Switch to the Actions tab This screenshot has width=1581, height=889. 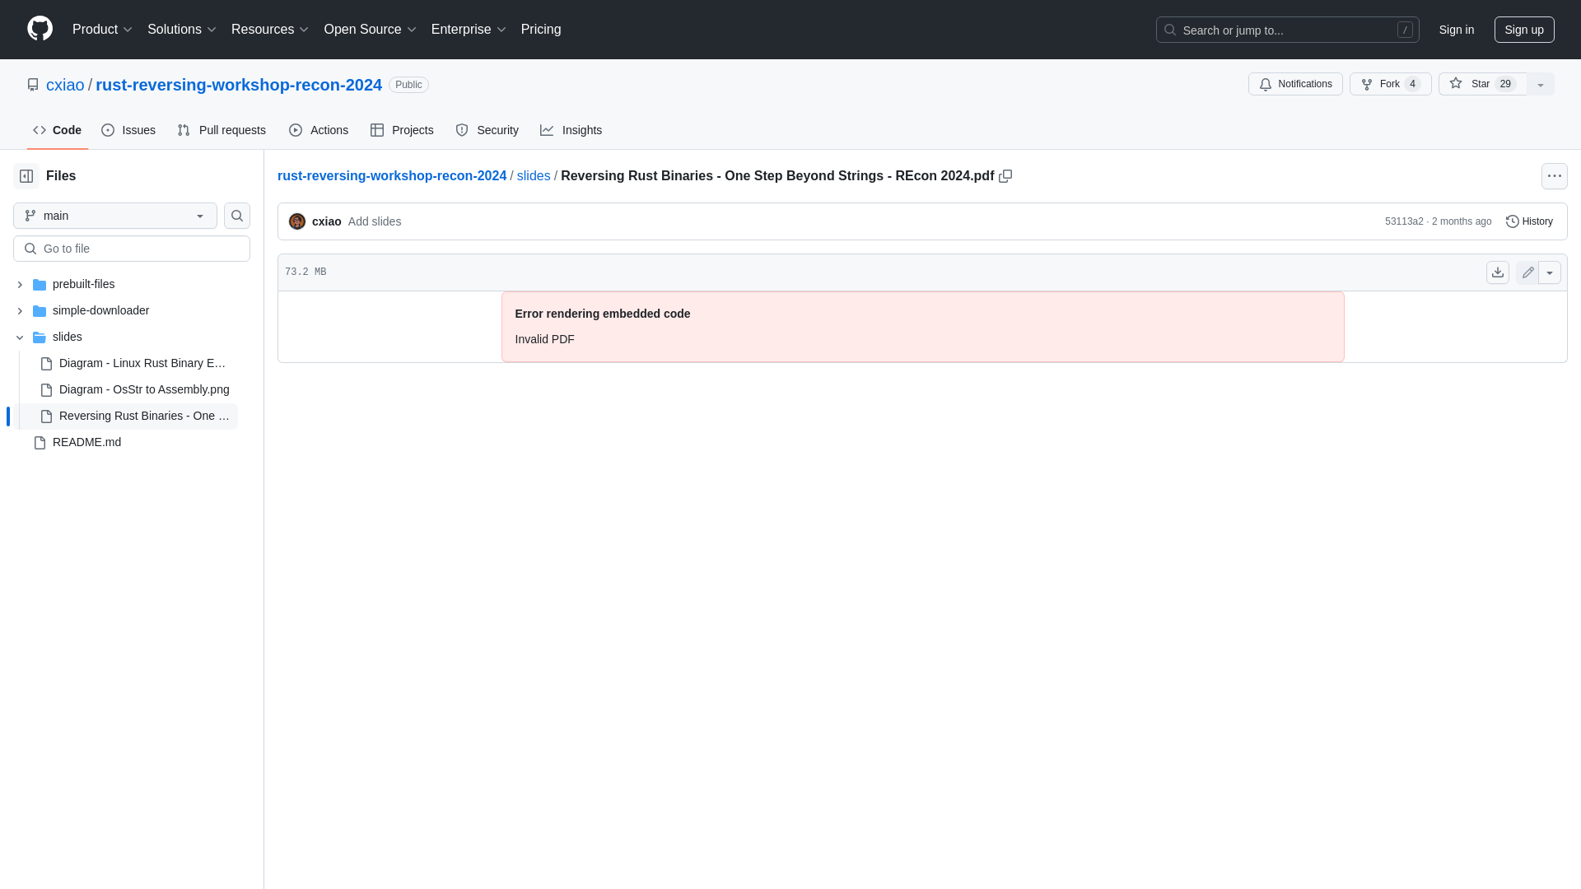click(x=319, y=130)
